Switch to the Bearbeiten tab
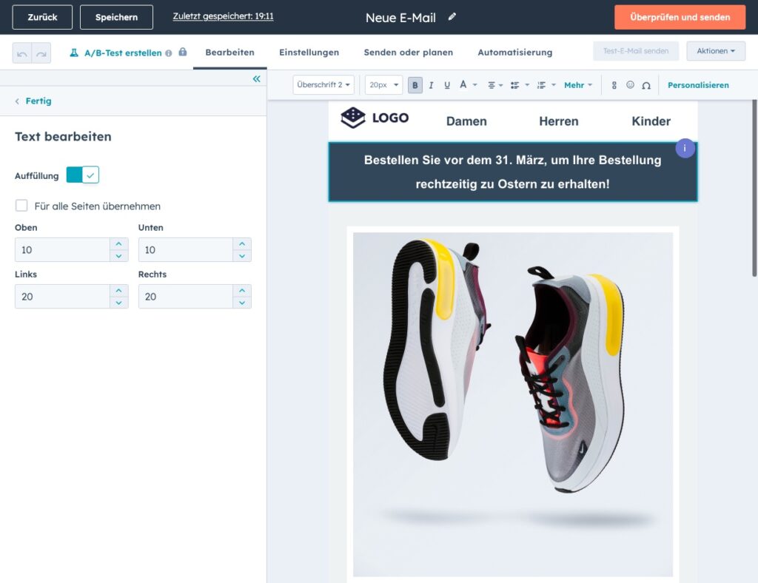Viewport: 758px width, 583px height. tap(229, 53)
